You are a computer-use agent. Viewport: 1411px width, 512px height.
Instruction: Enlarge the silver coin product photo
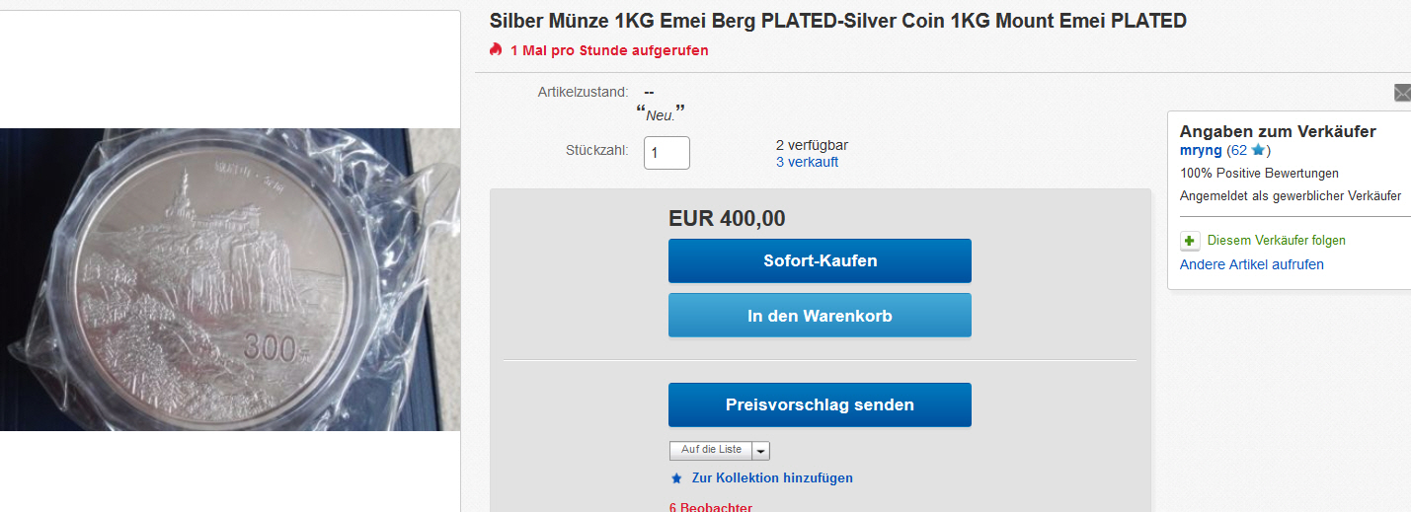tap(229, 279)
